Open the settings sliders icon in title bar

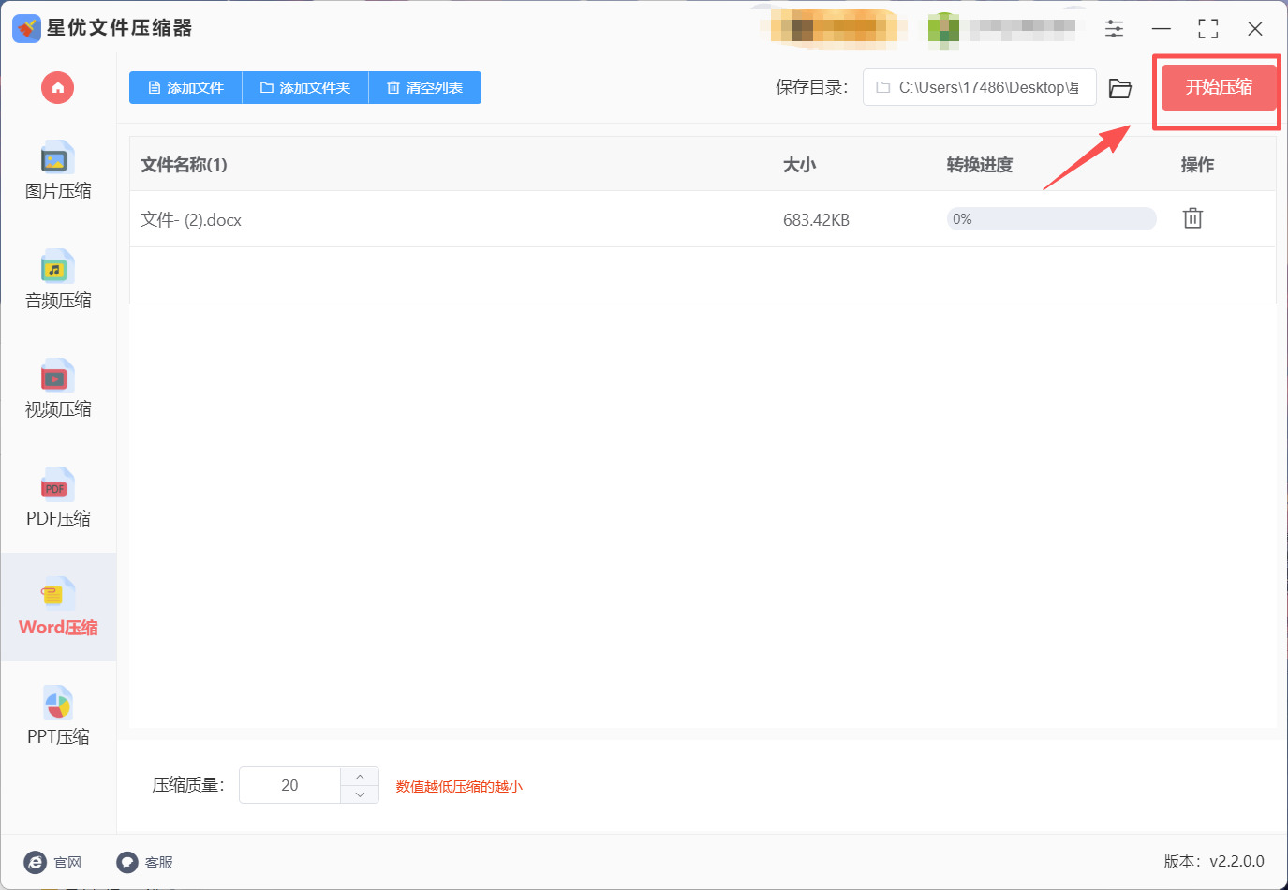click(x=1114, y=29)
